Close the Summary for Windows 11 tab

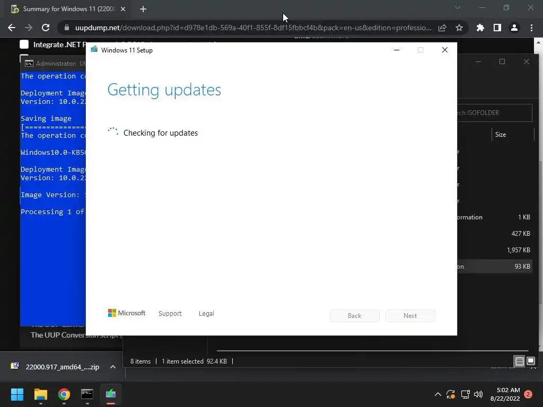pos(123,9)
